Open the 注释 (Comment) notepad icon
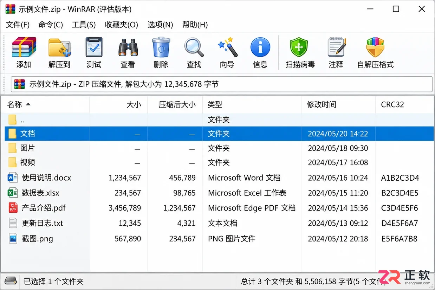 click(x=336, y=47)
